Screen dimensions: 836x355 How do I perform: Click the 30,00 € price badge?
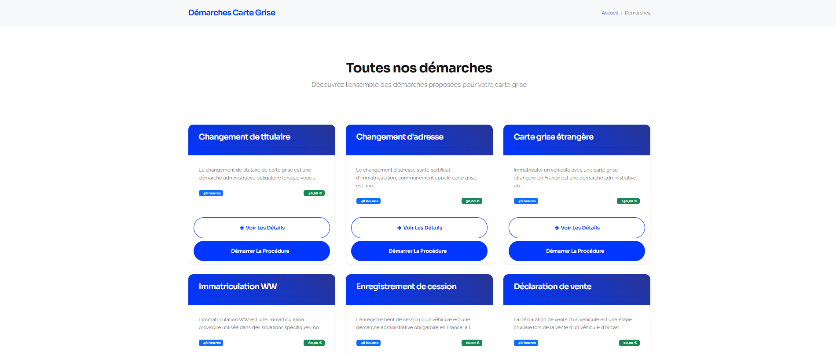[x=472, y=201]
